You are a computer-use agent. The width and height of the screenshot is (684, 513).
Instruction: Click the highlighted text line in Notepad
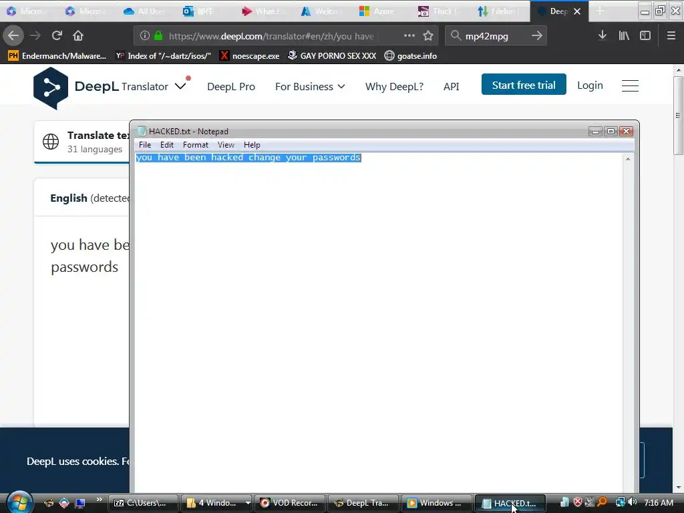click(248, 158)
